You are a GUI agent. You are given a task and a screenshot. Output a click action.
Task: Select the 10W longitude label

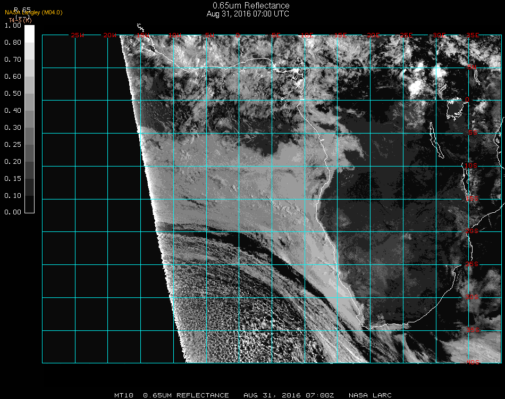coord(175,35)
